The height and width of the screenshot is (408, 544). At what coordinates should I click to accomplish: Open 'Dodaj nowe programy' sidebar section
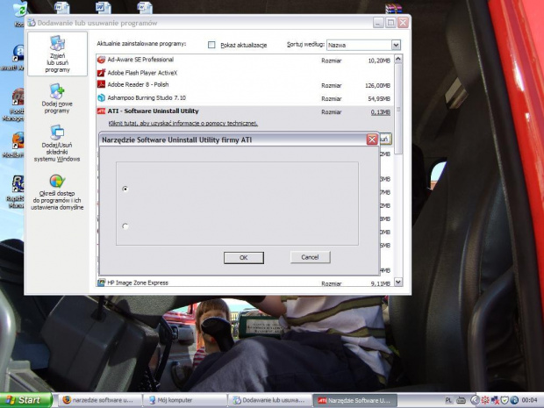pyautogui.click(x=57, y=98)
